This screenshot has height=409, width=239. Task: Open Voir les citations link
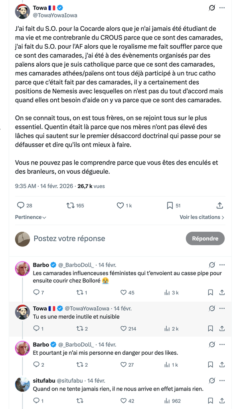[x=202, y=217]
